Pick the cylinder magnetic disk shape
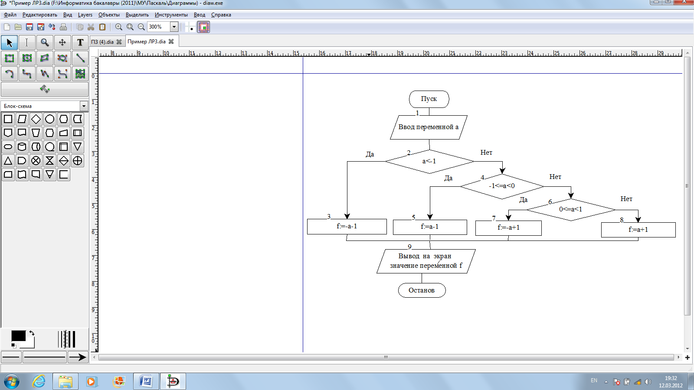Image resolution: width=694 pixels, height=390 pixels. [x=22, y=147]
